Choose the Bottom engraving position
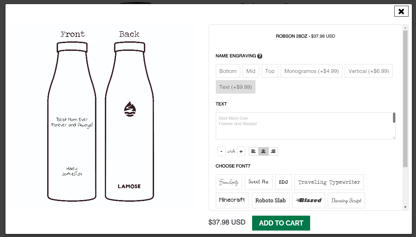The image size is (416, 237). tap(228, 71)
